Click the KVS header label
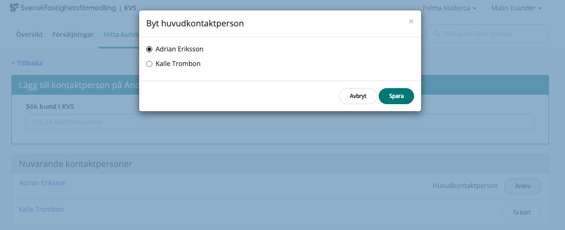This screenshot has height=230, width=565. (130, 8)
